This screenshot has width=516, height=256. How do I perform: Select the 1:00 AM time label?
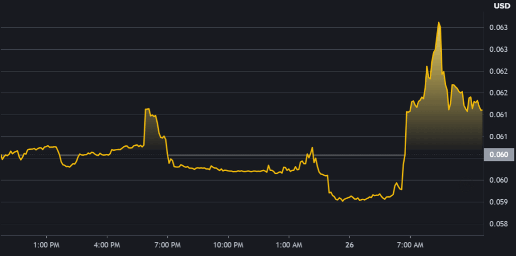(x=289, y=245)
